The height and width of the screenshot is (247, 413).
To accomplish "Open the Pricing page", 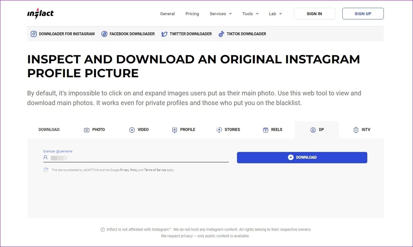I will (x=192, y=14).
